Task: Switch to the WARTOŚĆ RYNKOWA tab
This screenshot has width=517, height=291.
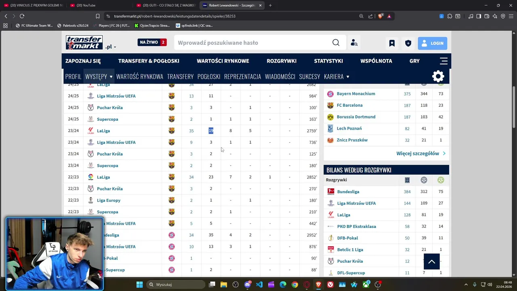Action: [140, 76]
